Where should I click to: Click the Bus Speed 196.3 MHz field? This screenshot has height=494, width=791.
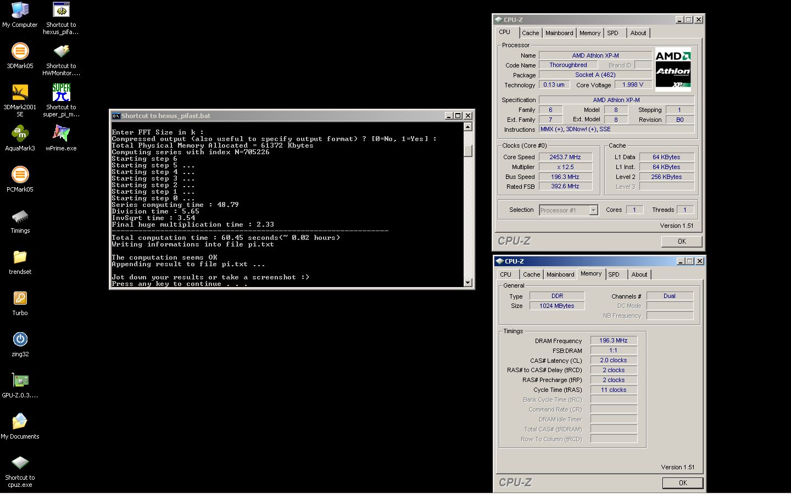coord(565,177)
